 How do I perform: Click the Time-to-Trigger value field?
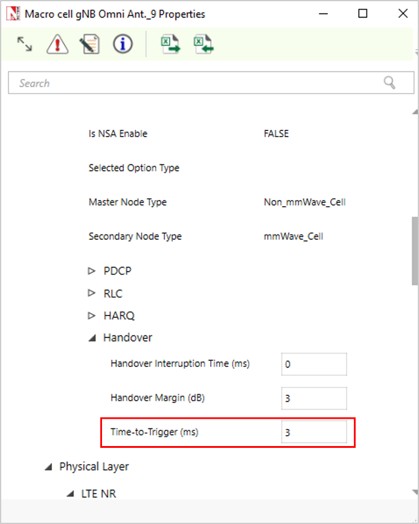click(314, 433)
